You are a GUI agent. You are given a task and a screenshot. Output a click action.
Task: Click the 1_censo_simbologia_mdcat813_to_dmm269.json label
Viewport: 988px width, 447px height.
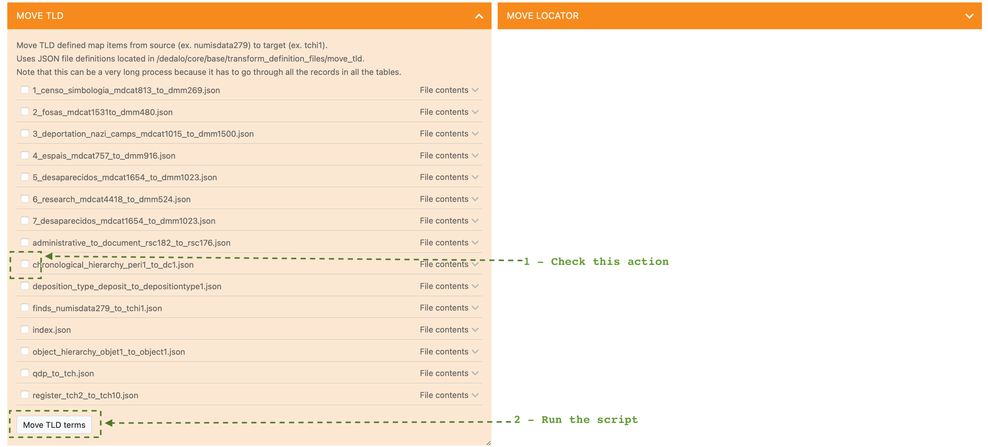[126, 90]
